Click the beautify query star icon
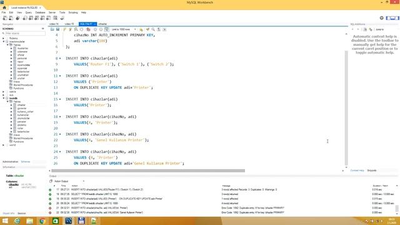This screenshot has height=225, width=400. point(141,29)
